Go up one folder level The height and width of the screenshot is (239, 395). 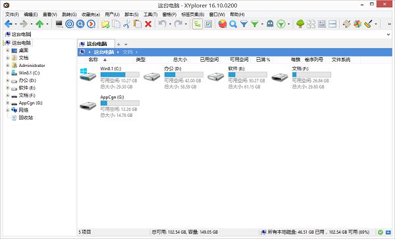tap(39, 24)
